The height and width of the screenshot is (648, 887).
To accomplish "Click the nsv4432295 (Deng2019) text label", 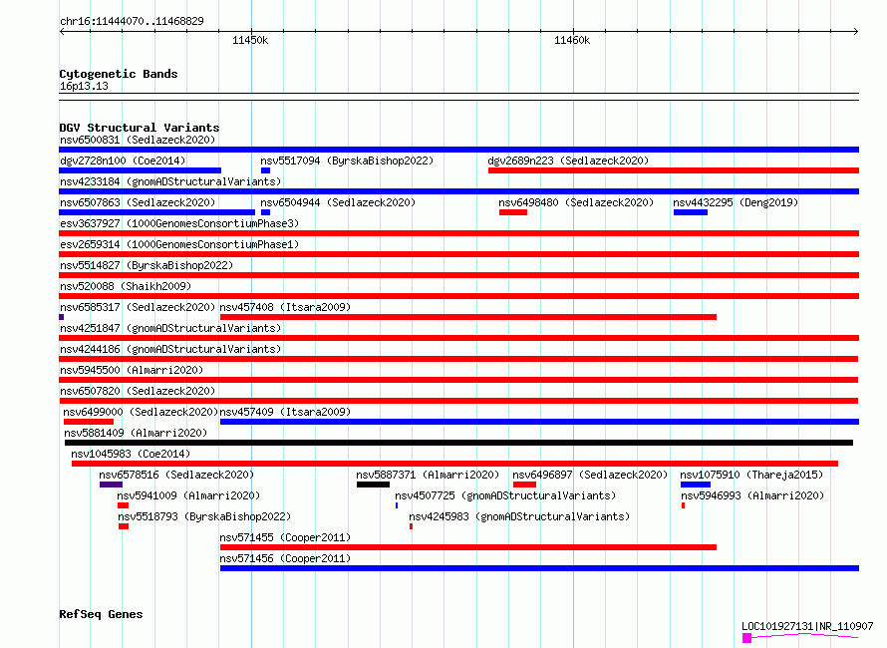I will coord(736,202).
